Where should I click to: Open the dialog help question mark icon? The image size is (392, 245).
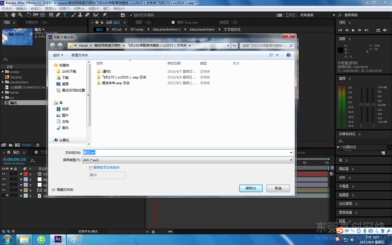288,55
